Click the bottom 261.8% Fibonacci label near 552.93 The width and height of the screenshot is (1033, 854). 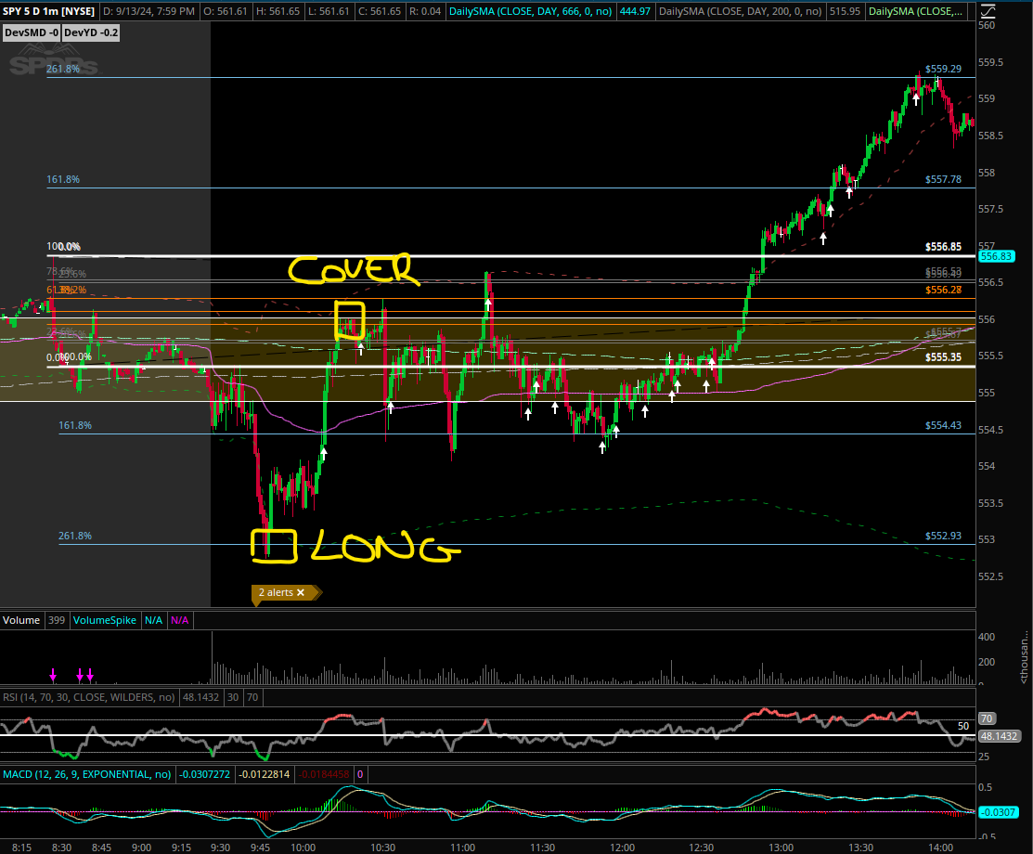pos(75,536)
